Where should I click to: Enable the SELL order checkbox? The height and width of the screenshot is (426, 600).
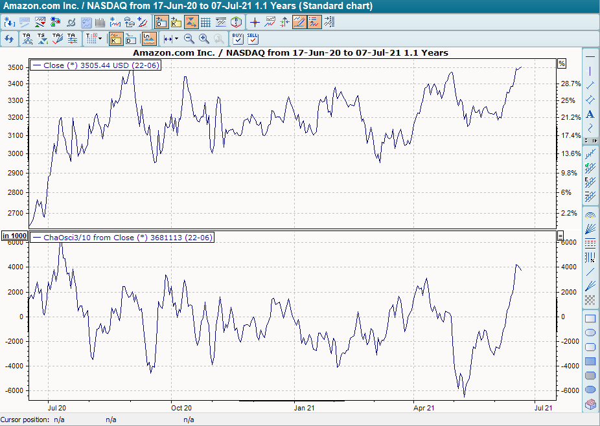(x=253, y=39)
